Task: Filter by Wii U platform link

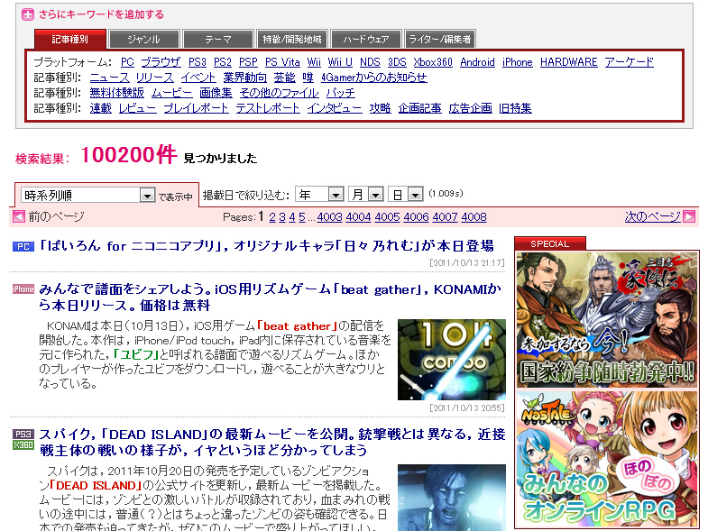Action: pyautogui.click(x=340, y=62)
